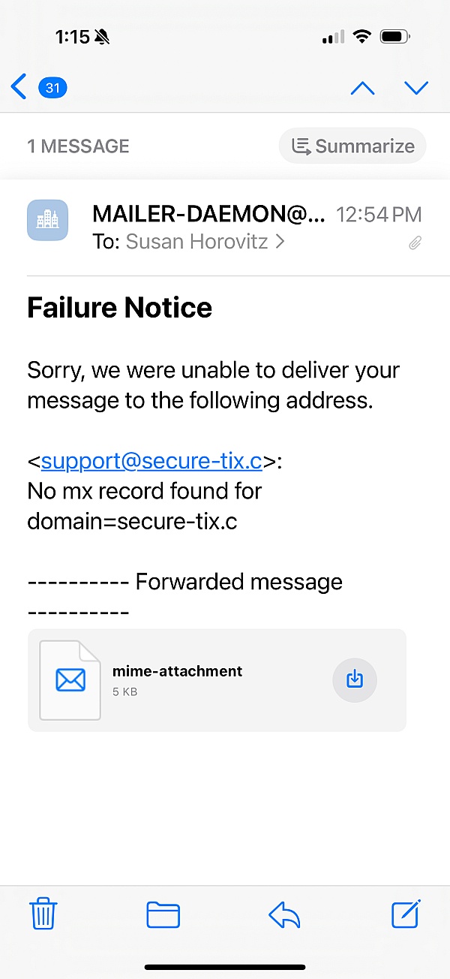The width and height of the screenshot is (450, 979).
Task: Tap the reply arrow icon
Action: point(284,914)
